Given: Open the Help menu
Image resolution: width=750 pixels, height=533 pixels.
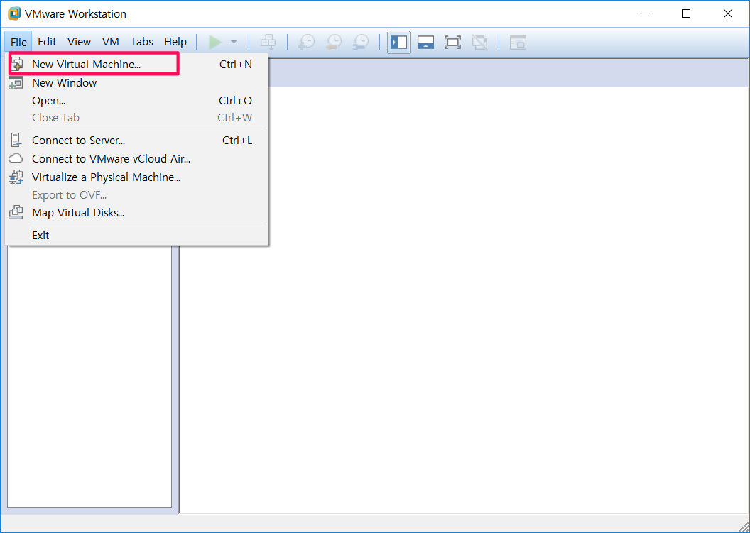Looking at the screenshot, I should pos(175,42).
